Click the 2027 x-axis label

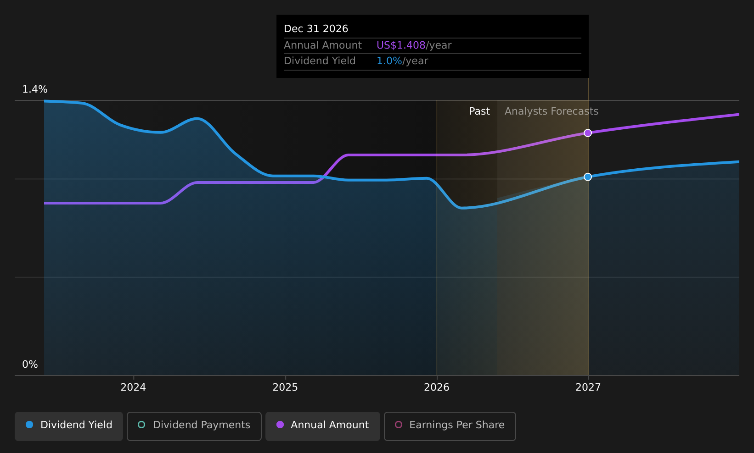[x=588, y=387]
